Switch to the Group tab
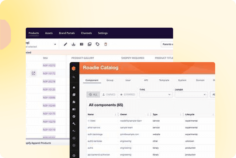 110,80
